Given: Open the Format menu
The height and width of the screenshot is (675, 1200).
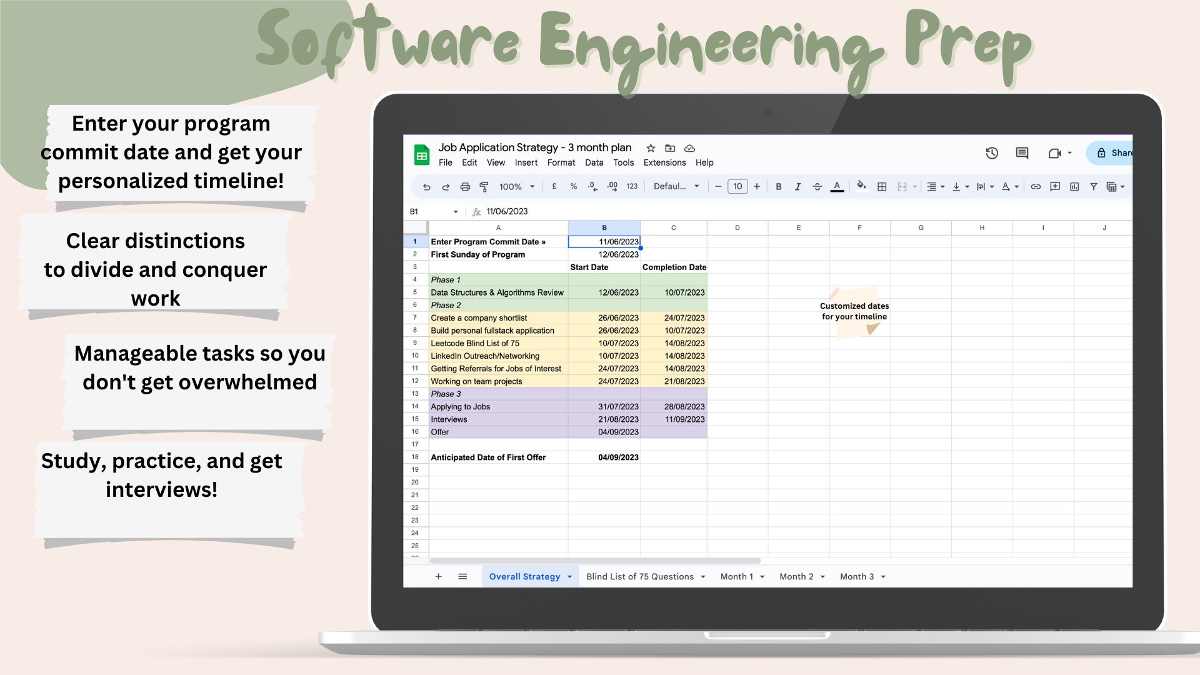Looking at the screenshot, I should click(561, 162).
